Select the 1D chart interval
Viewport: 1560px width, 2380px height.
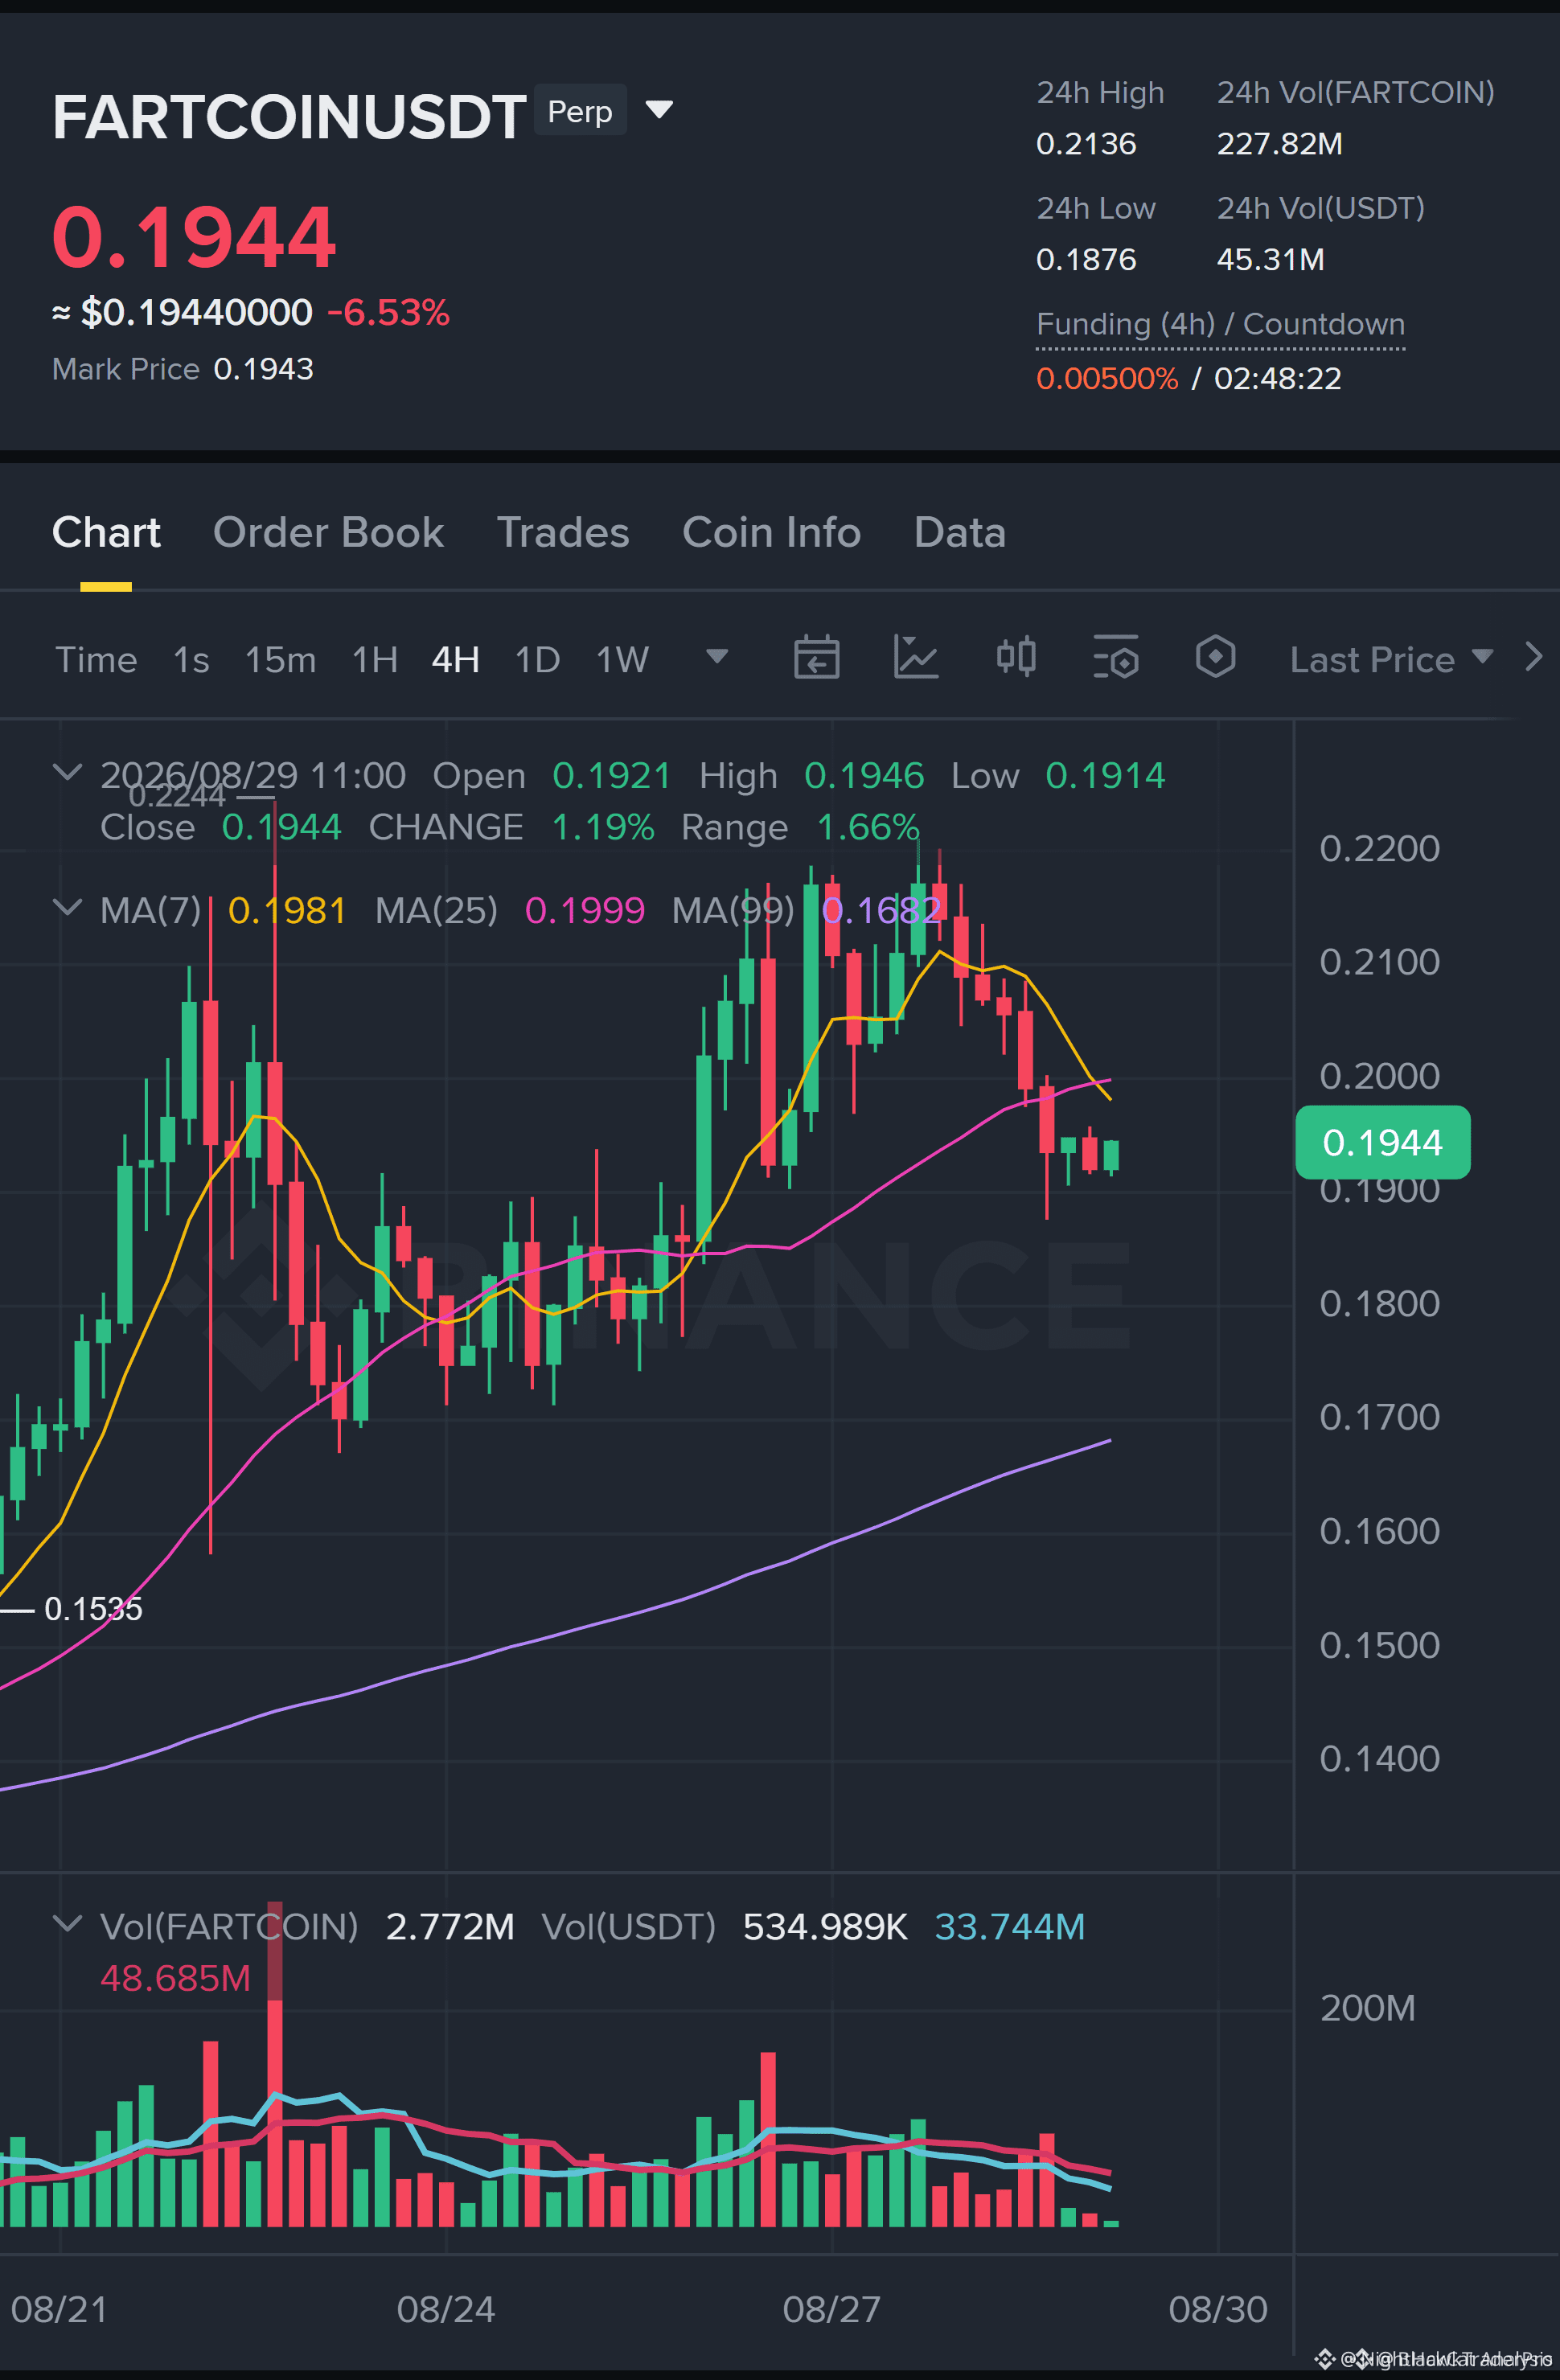point(537,660)
